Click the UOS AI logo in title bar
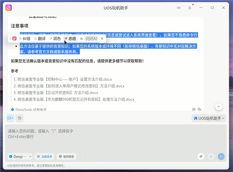 click(9, 8)
